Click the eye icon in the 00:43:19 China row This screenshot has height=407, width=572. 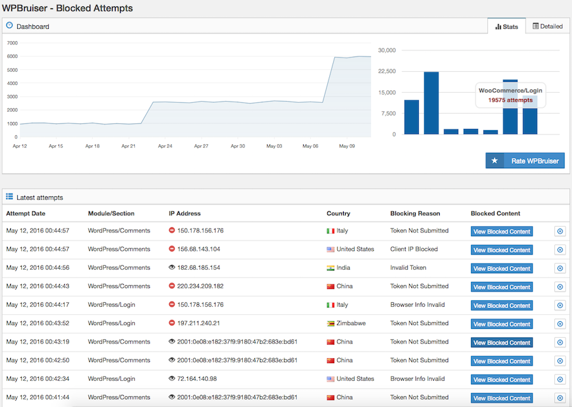(172, 342)
